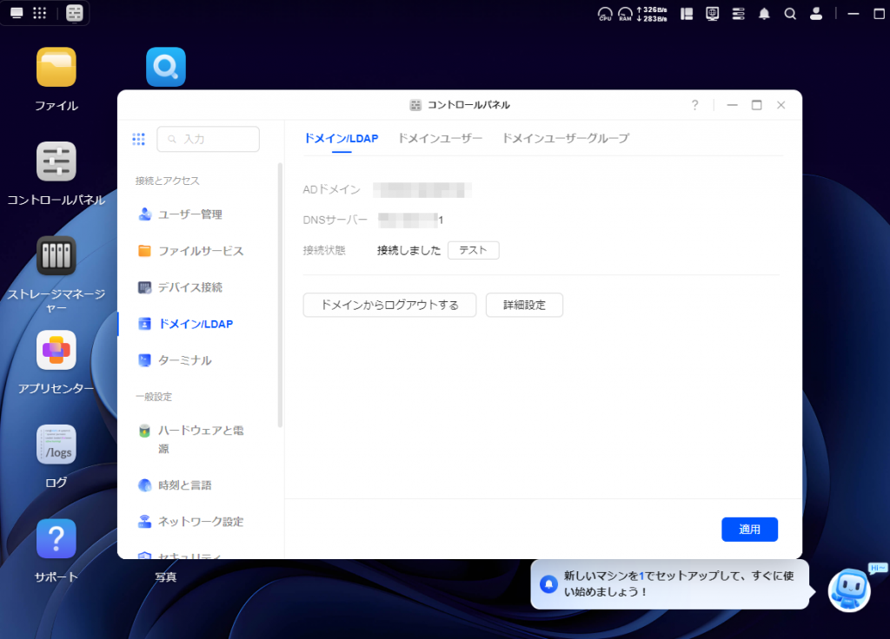Click the ドメインからログアウトする button

pyautogui.click(x=389, y=305)
